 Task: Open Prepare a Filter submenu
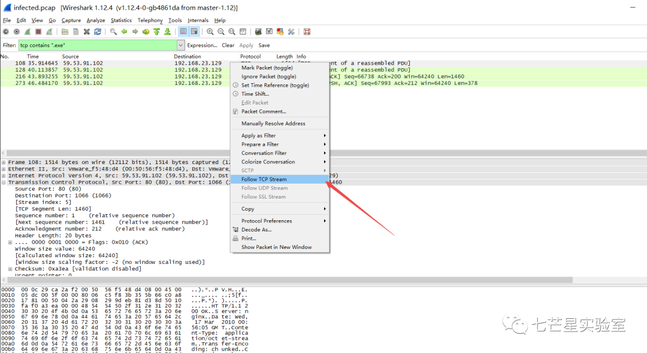tap(280, 144)
